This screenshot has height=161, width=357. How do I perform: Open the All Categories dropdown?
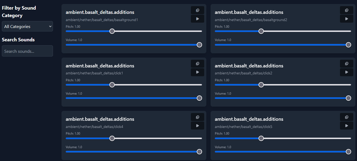(x=27, y=26)
